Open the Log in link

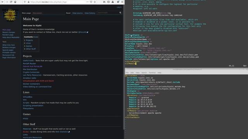(119, 7)
